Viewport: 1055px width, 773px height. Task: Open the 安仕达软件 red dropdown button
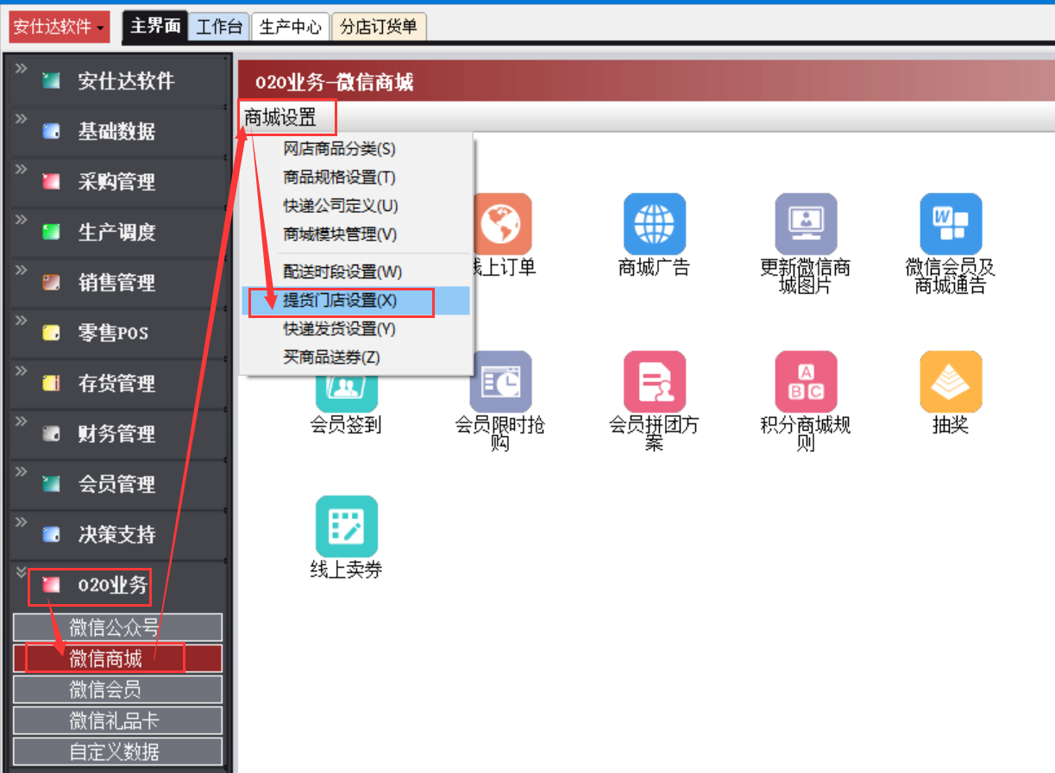pos(59,28)
